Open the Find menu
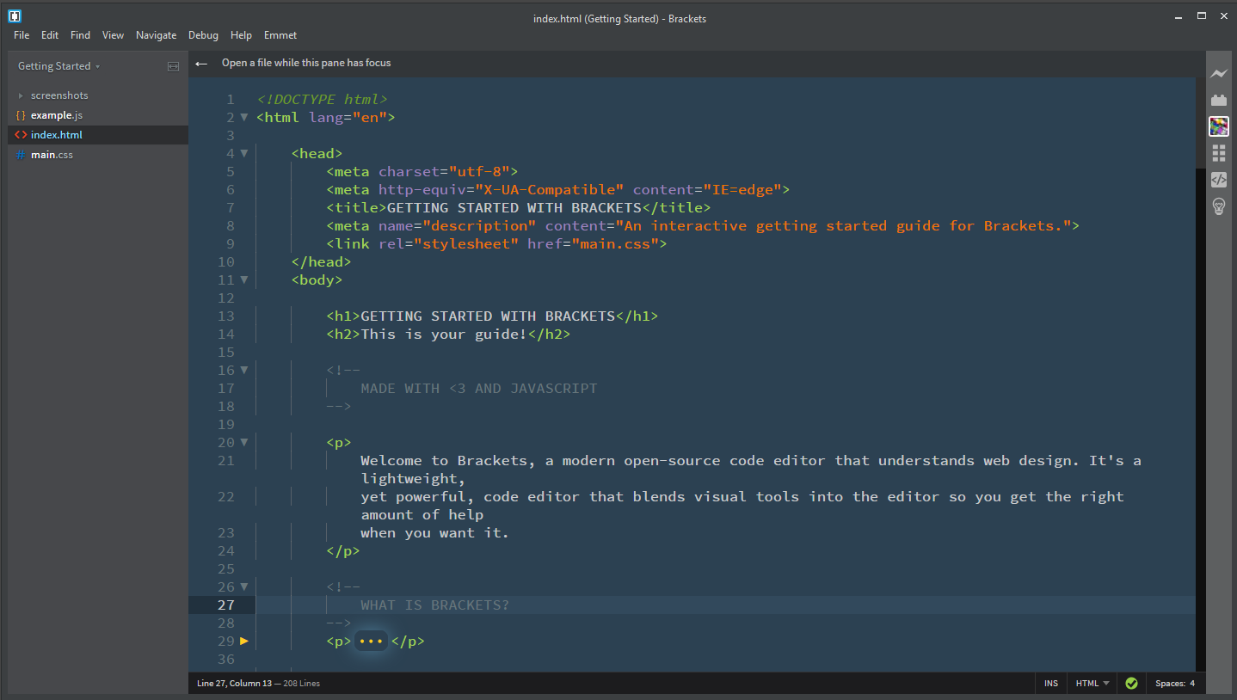 pos(80,35)
